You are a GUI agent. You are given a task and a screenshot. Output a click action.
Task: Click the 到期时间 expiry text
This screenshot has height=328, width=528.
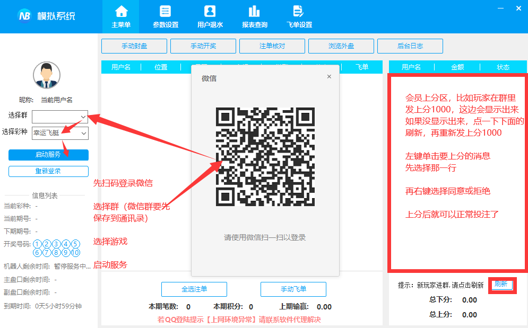[x=43, y=306]
